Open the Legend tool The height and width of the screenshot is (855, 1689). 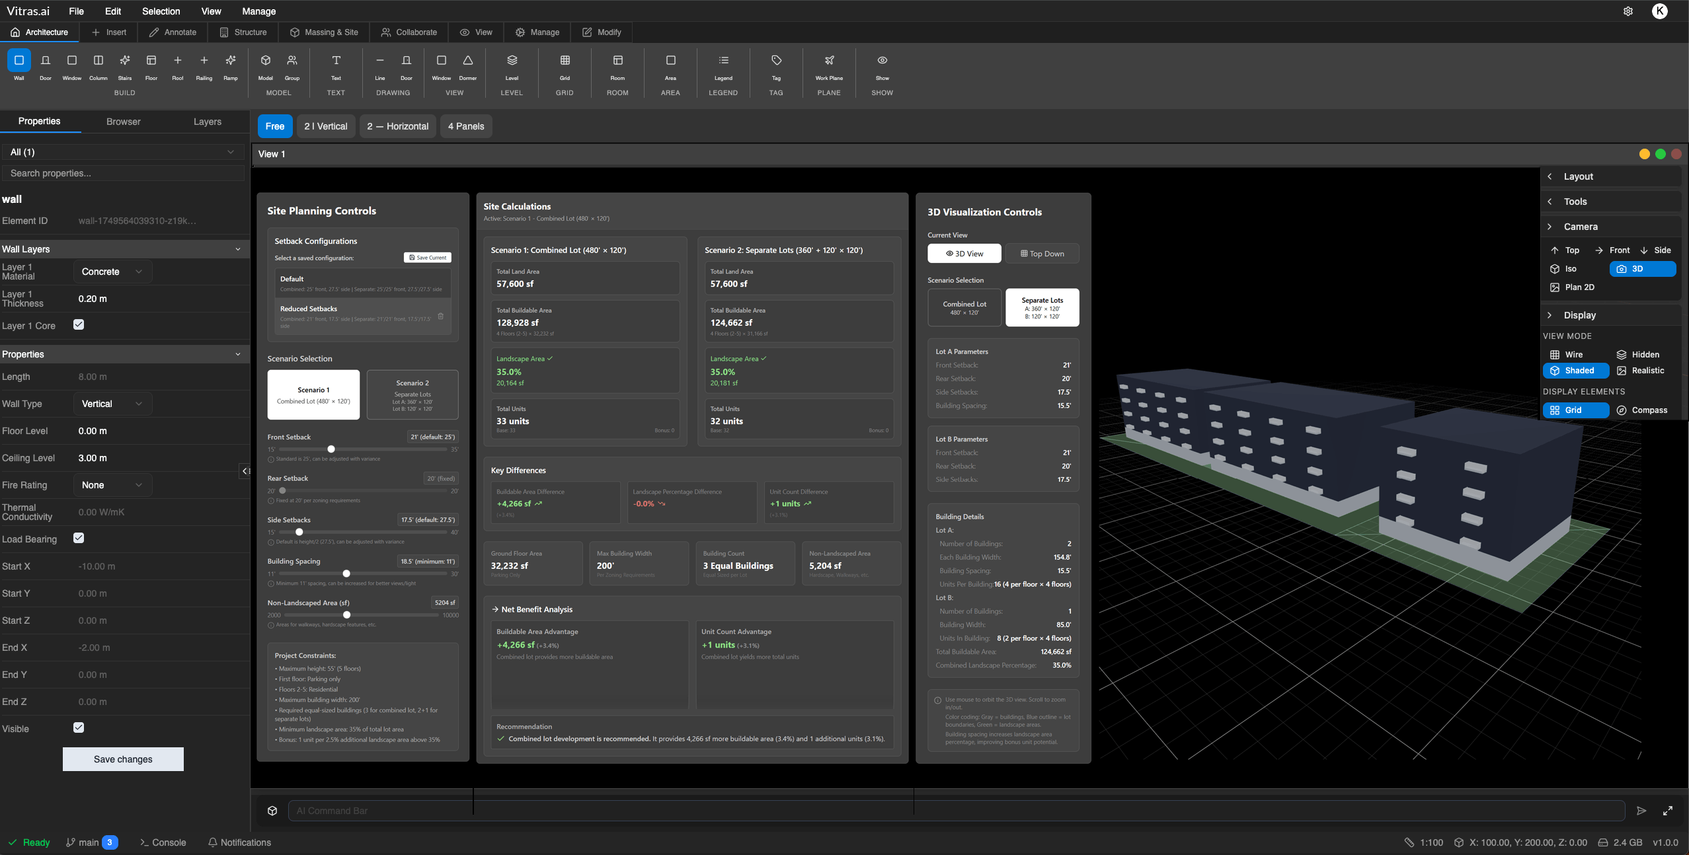723,64
